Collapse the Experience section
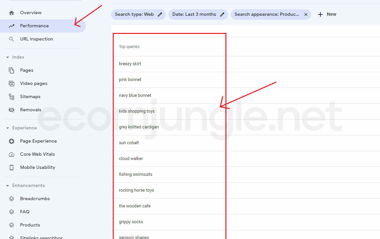Viewport: 380px width, 239px height. click(8, 128)
